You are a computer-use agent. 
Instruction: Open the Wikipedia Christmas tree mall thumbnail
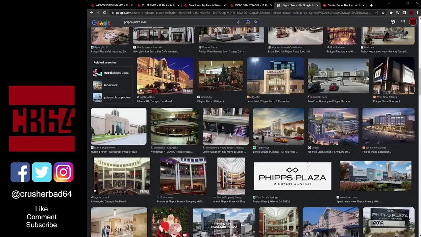click(x=220, y=76)
